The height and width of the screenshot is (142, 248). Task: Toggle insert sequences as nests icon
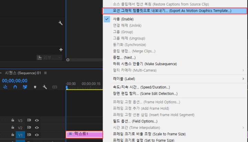click(5, 87)
